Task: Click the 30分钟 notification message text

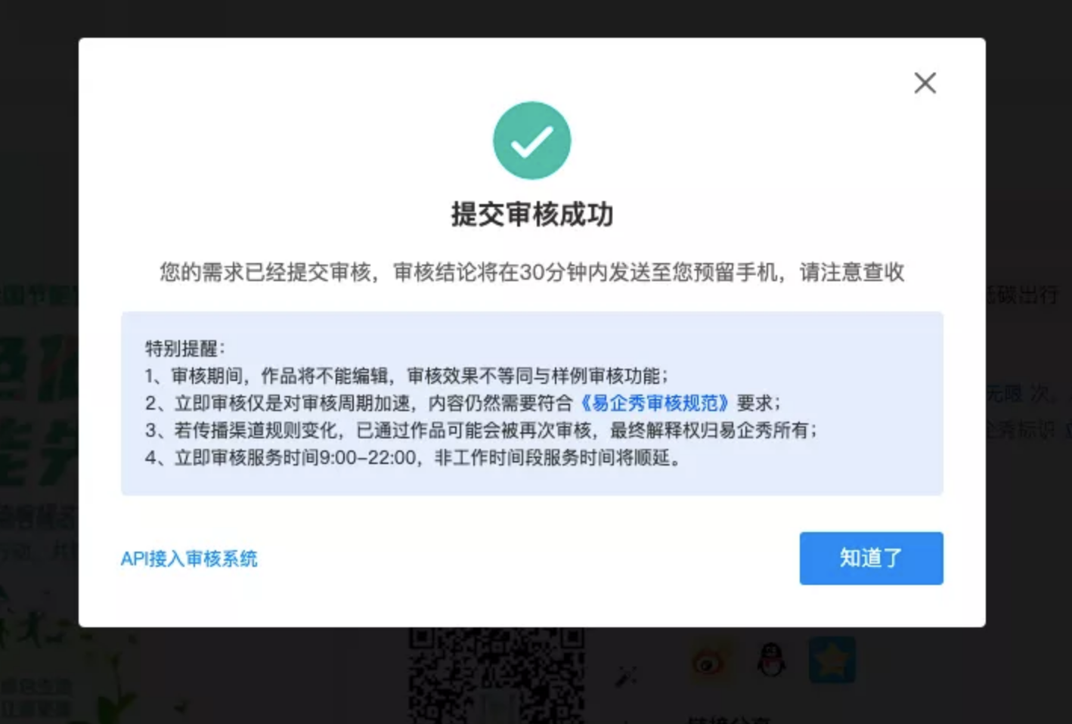Action: (531, 272)
